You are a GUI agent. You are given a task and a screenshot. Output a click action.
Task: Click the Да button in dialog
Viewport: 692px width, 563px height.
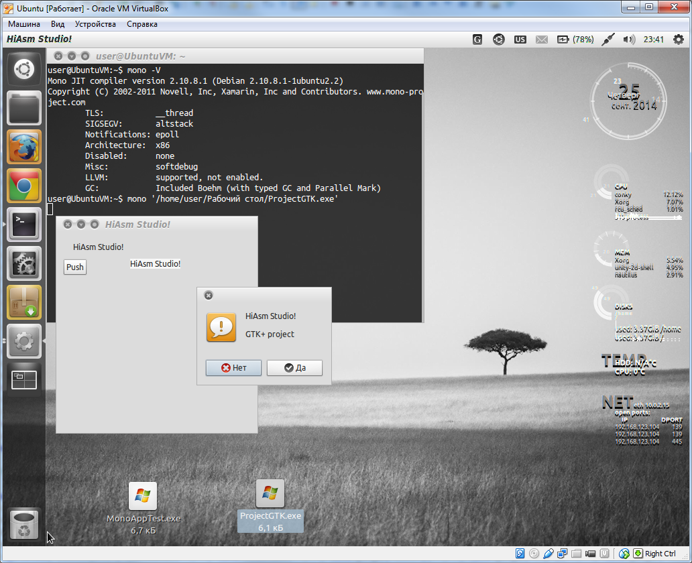tap(294, 368)
